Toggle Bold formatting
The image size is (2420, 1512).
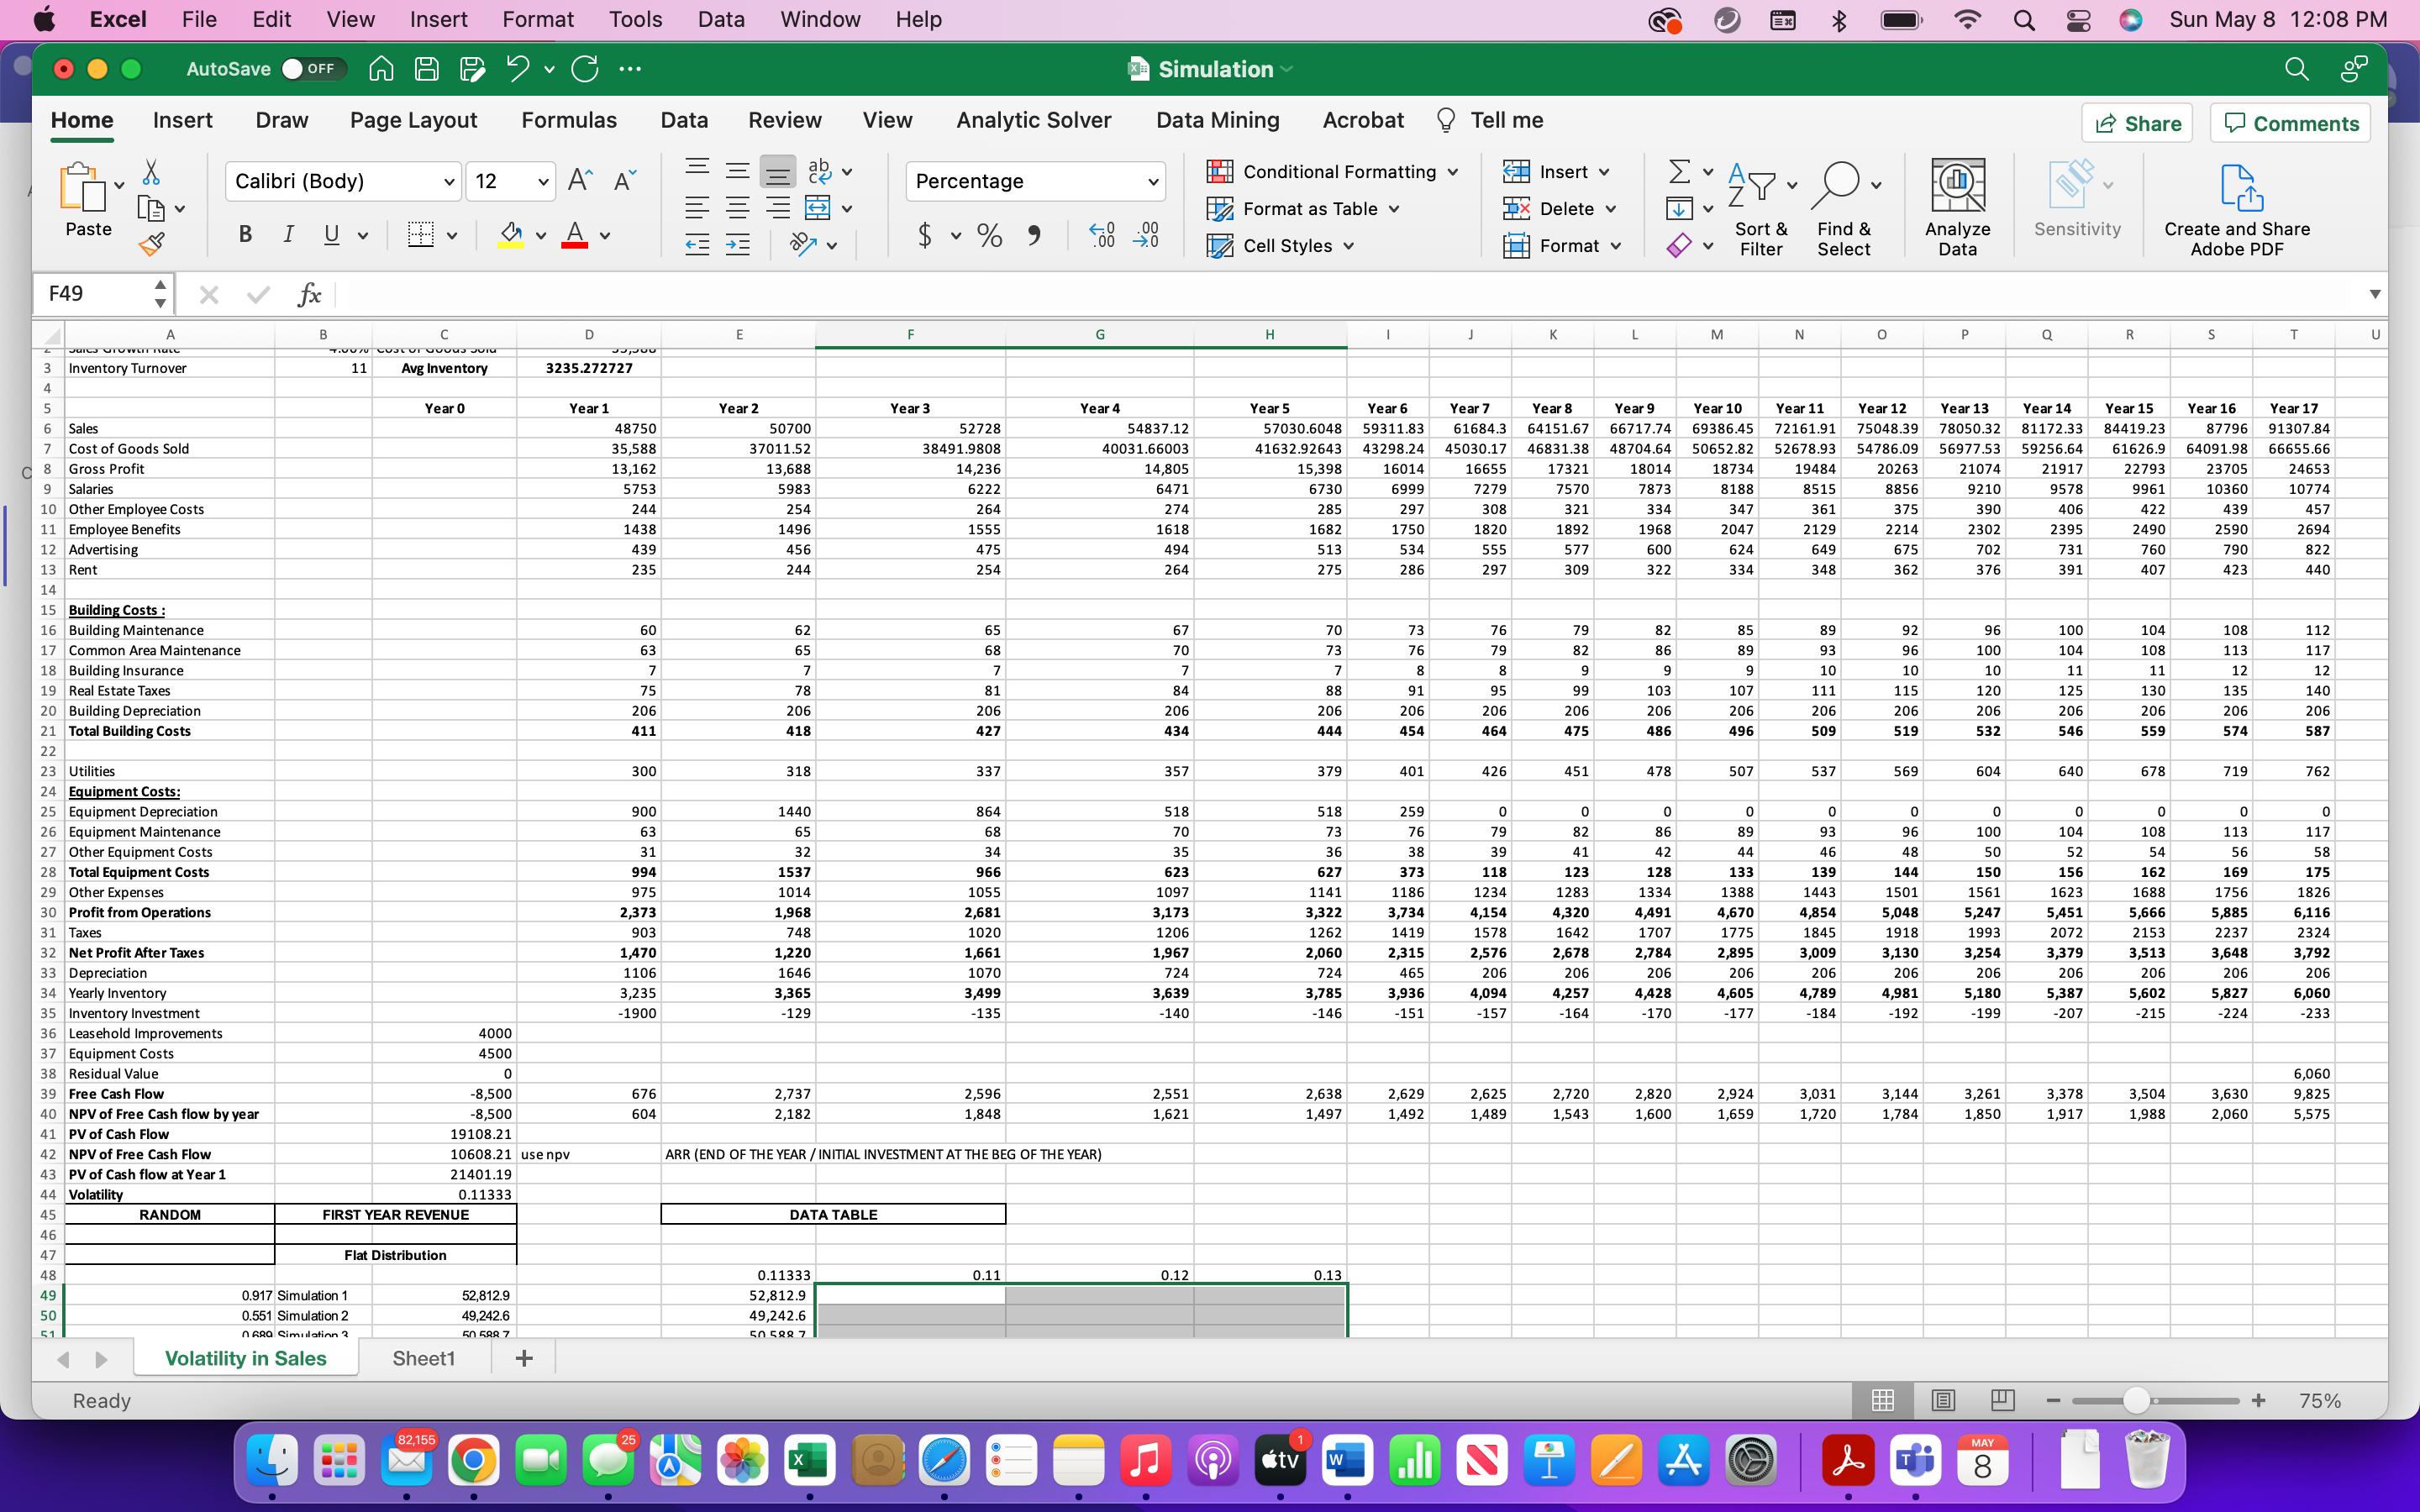click(245, 235)
